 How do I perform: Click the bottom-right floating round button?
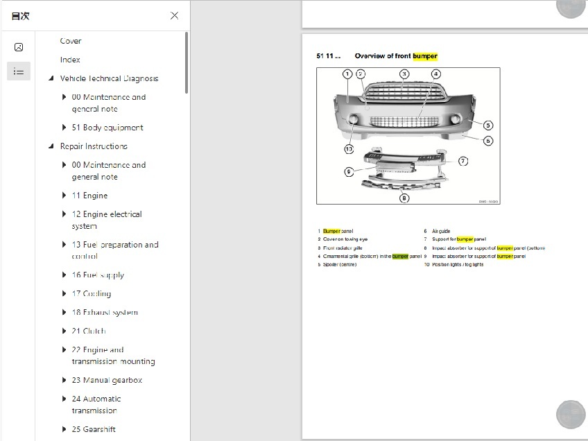click(x=571, y=415)
